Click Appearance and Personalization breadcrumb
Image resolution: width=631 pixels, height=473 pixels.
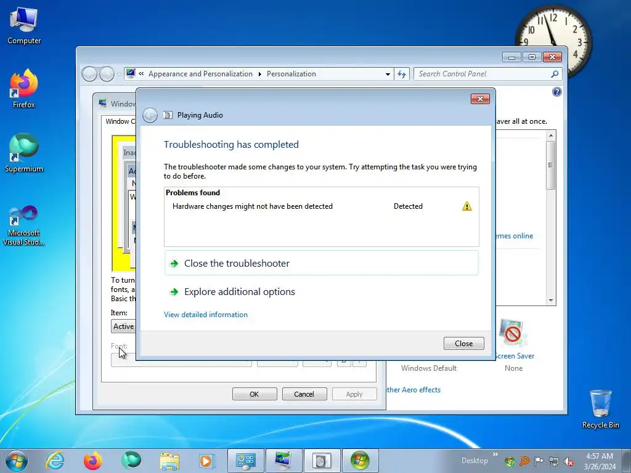coord(200,74)
